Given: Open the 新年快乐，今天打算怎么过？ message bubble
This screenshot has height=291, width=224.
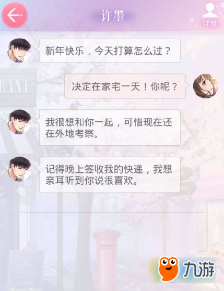Looking at the screenshot, I should click(110, 50).
